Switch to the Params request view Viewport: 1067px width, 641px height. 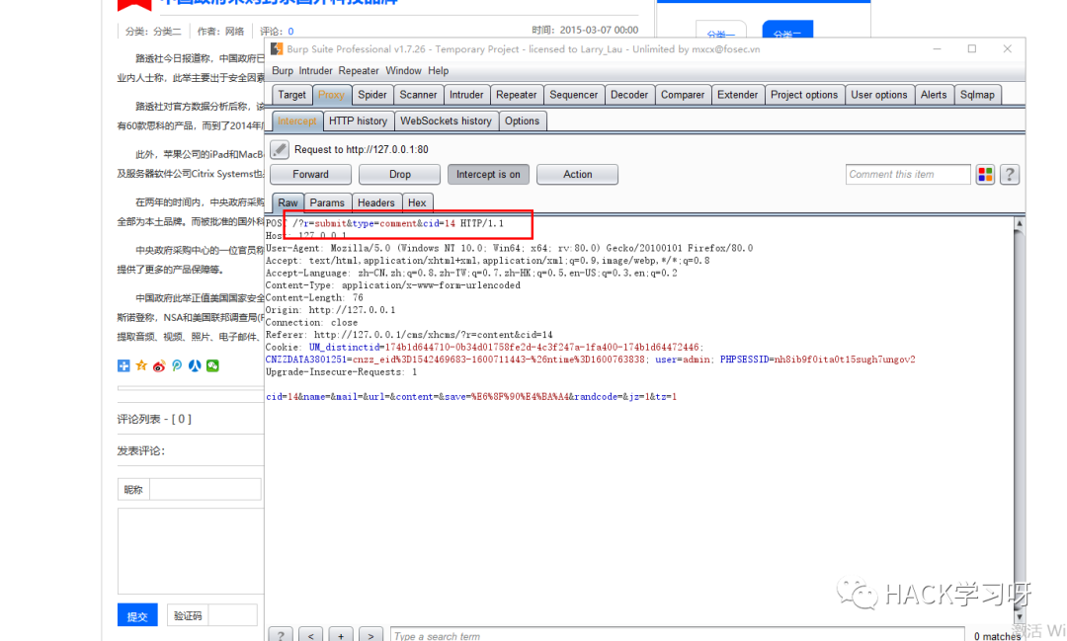[327, 202]
